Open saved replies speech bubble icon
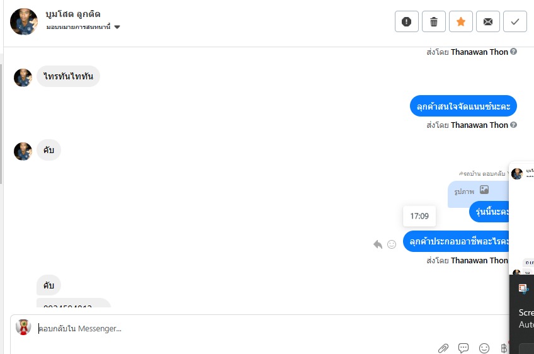 (x=463, y=348)
